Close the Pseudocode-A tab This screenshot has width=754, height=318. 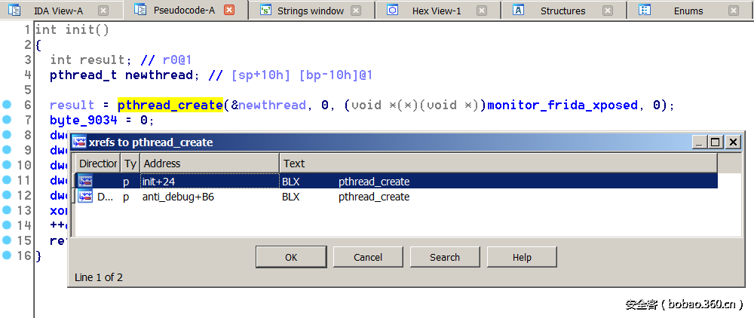click(229, 11)
